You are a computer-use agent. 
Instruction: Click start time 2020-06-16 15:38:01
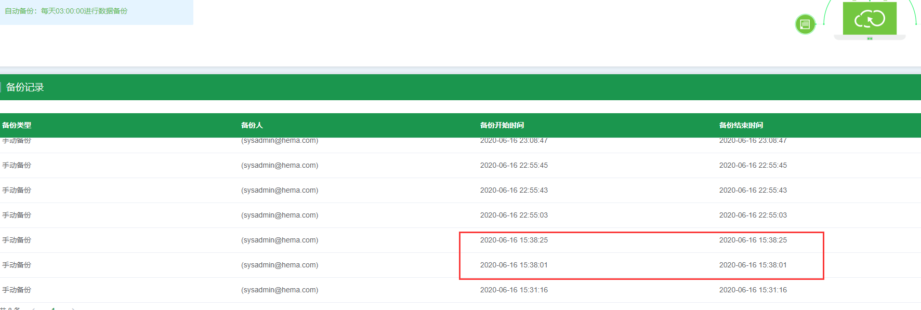(x=514, y=265)
